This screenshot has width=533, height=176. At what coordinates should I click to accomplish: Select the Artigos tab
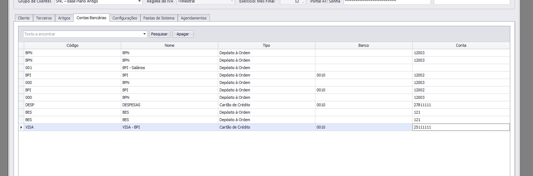(64, 18)
